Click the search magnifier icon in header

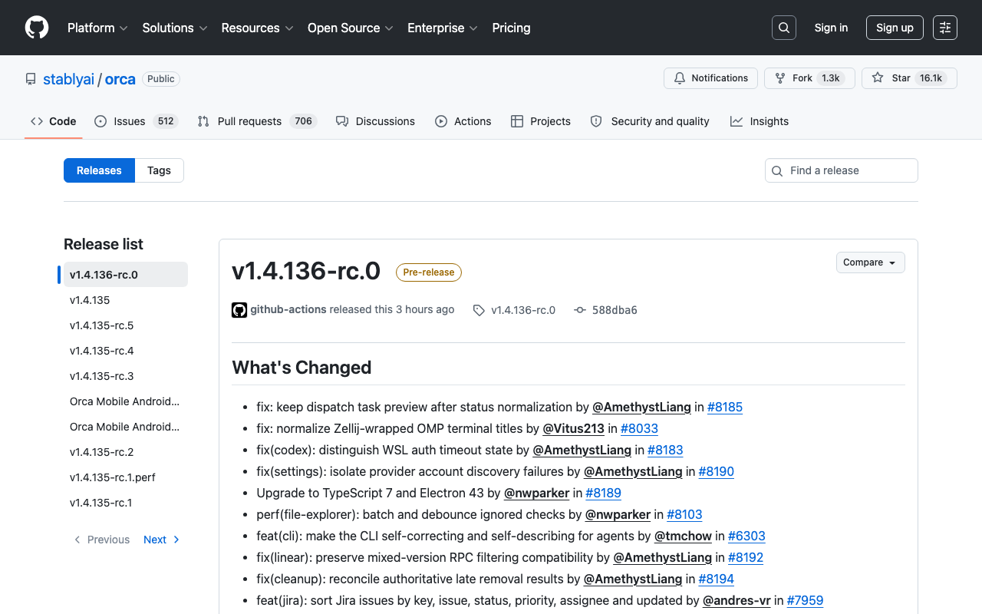(784, 28)
